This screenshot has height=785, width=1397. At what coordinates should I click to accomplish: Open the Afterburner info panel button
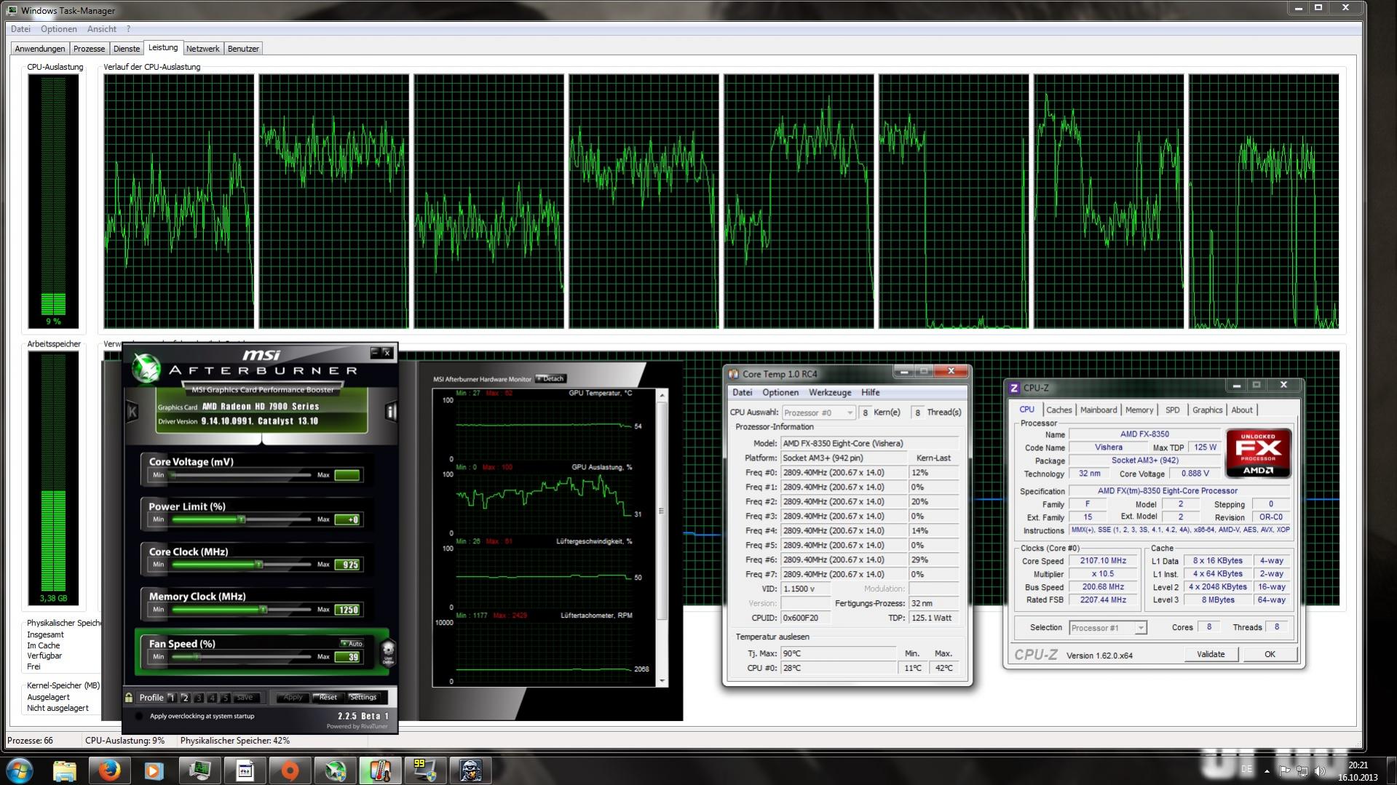[x=391, y=412]
